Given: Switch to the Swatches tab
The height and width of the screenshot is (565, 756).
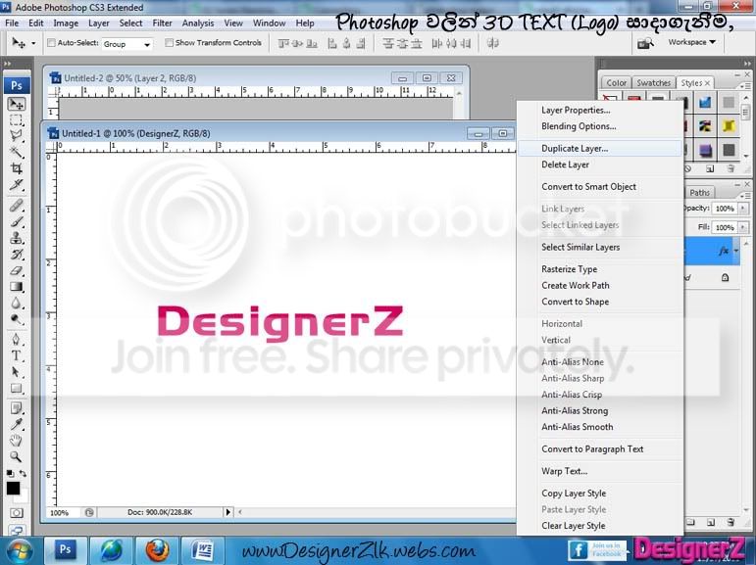Looking at the screenshot, I should pos(653,83).
